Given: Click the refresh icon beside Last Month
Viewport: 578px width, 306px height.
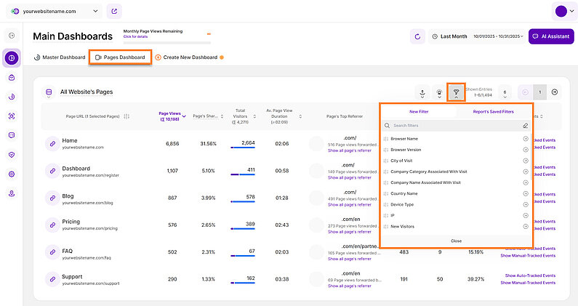Looking at the screenshot, I should click(x=417, y=36).
